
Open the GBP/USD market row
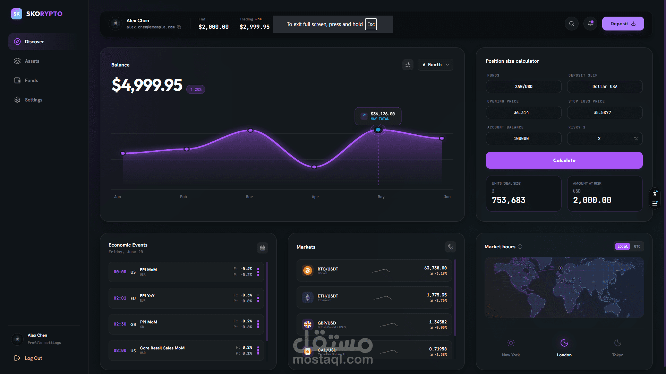pyautogui.click(x=374, y=324)
